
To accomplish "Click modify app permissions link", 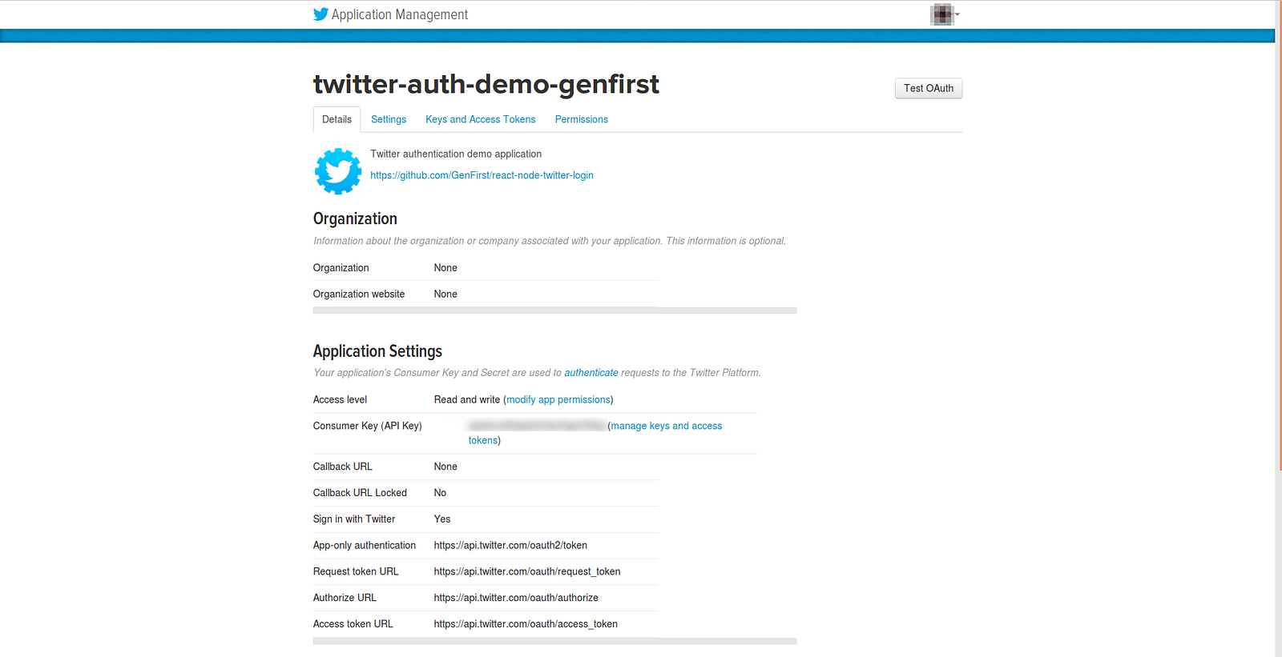I will point(558,399).
